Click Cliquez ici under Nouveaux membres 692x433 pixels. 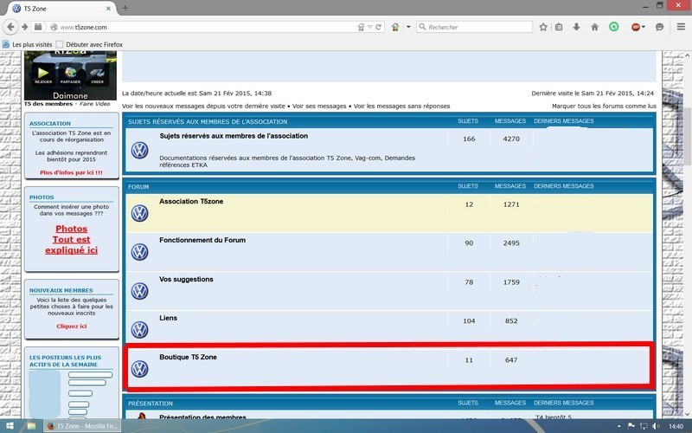pyautogui.click(x=72, y=326)
